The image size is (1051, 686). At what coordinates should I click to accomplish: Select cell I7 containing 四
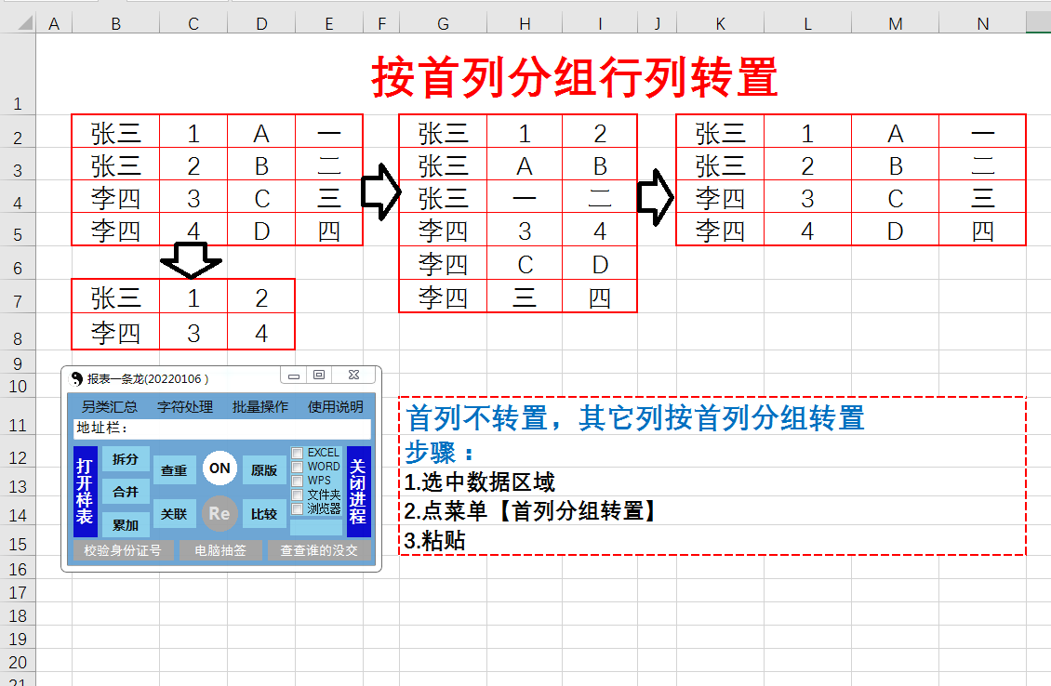pyautogui.click(x=600, y=297)
